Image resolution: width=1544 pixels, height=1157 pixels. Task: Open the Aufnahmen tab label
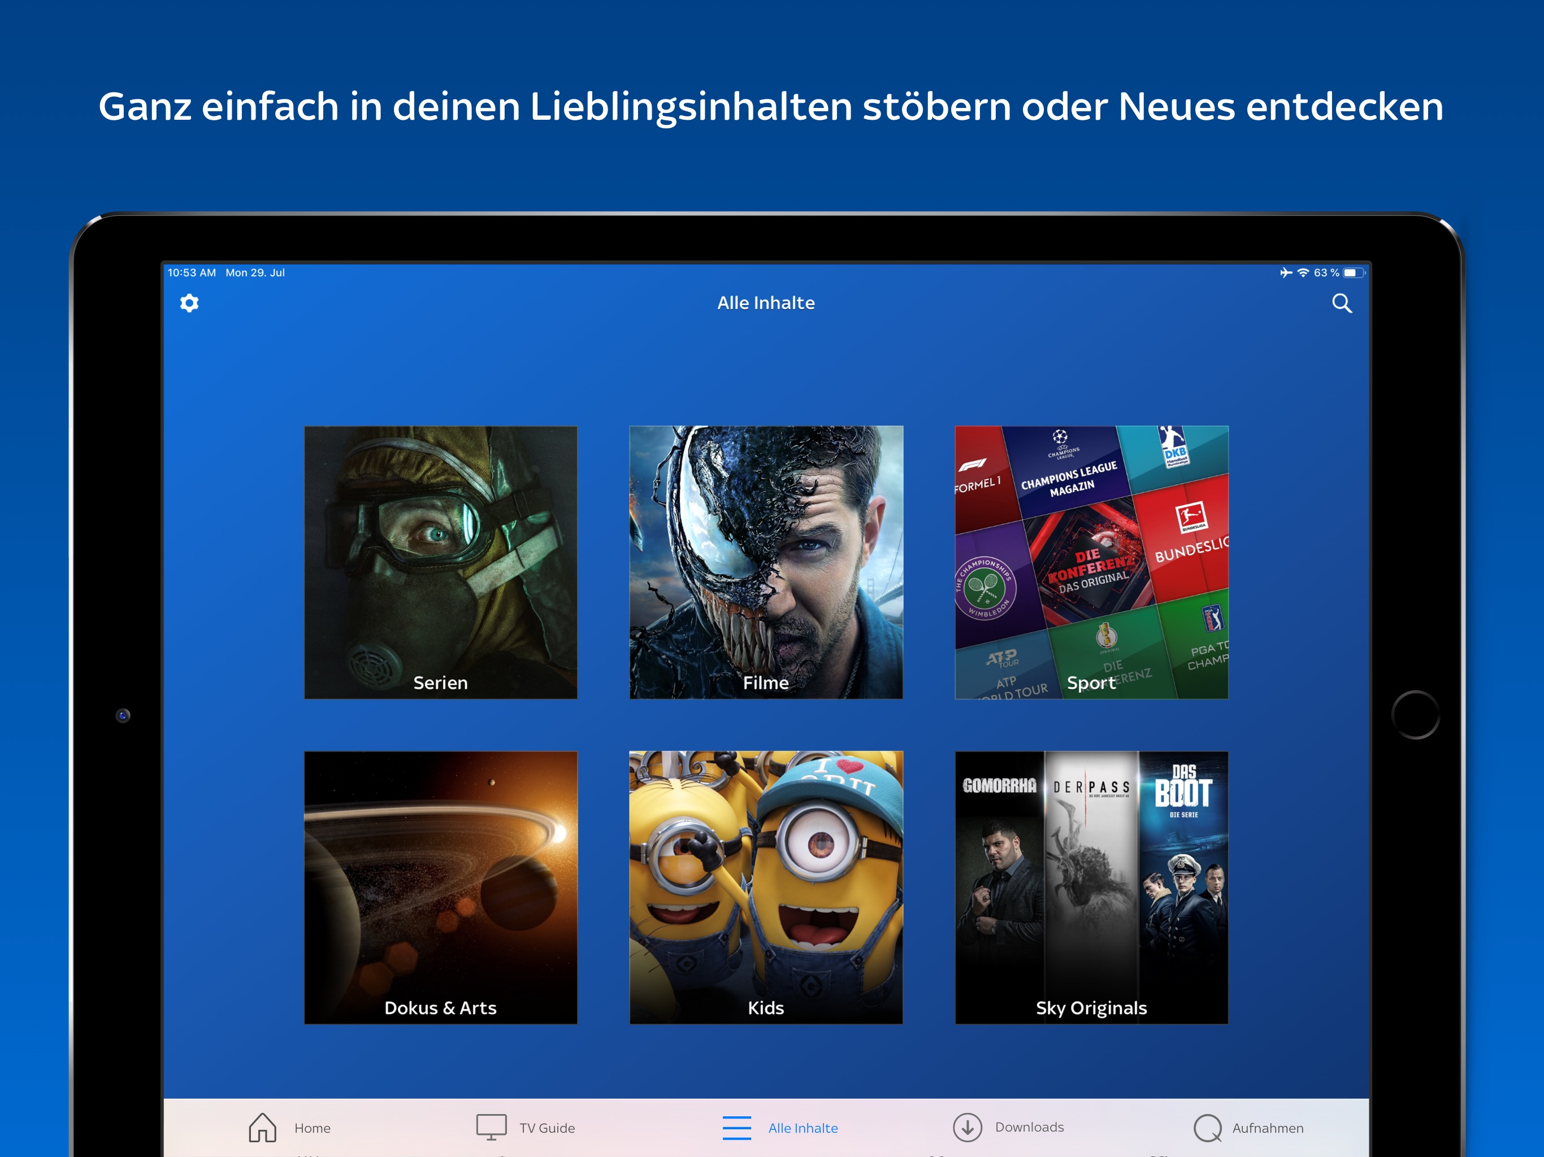pos(1267,1128)
